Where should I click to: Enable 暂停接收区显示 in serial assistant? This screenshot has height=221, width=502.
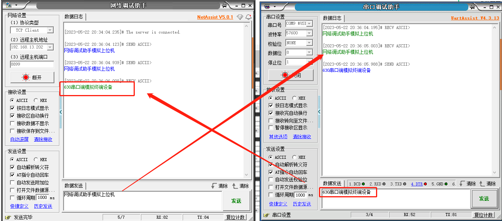(271, 127)
